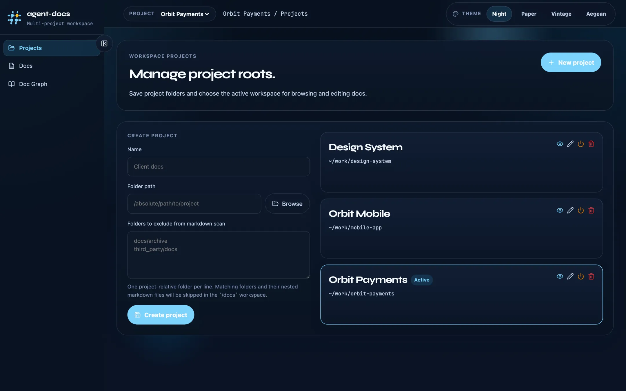626x391 pixels.
Task: Click the ~/work/mobile-app path
Action: pos(355,227)
